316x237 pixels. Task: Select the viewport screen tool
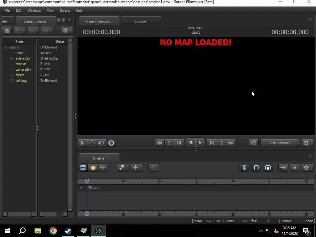(x=111, y=143)
